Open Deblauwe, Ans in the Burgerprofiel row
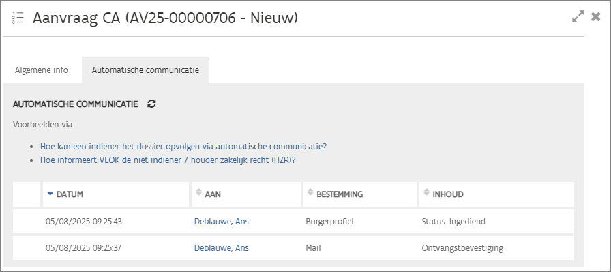This screenshot has width=611, height=272. [x=222, y=222]
